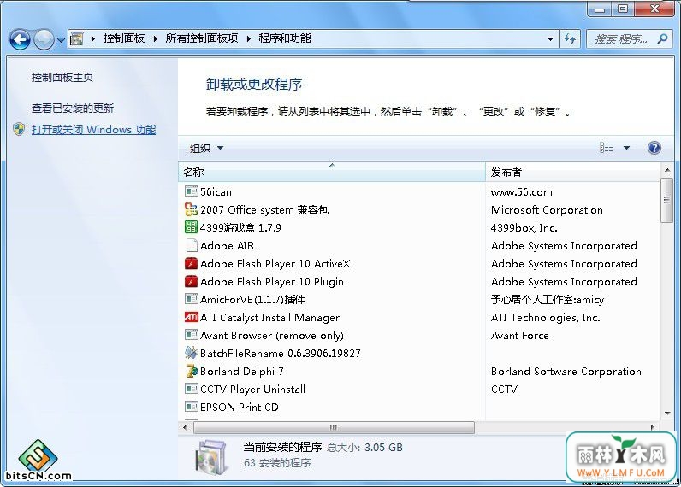Screen dimensions: 681x487
Task: Click the 程序和功能 breadcrumb
Action: (285, 38)
